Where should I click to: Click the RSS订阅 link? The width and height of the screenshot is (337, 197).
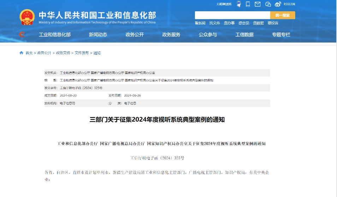[289, 4]
